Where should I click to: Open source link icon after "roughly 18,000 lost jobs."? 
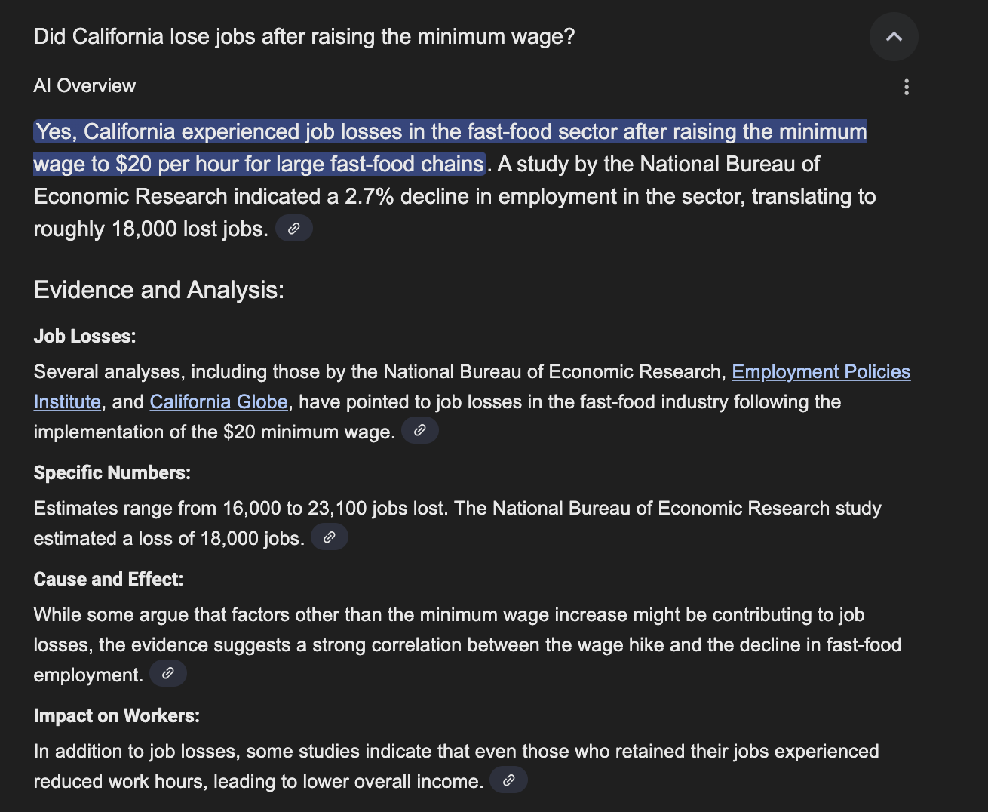(294, 228)
